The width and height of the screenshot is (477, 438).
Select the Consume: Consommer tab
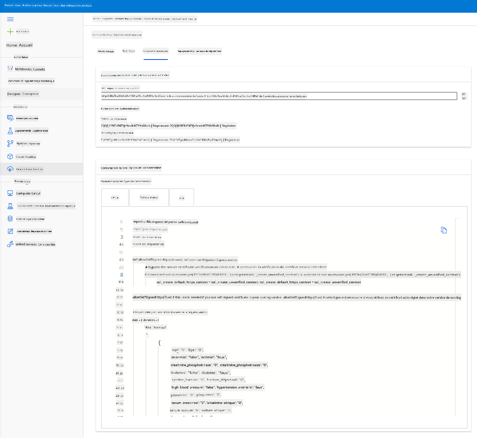156,51
